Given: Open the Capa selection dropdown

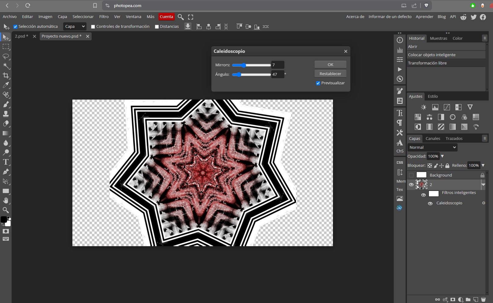Looking at the screenshot, I should tap(75, 27).
